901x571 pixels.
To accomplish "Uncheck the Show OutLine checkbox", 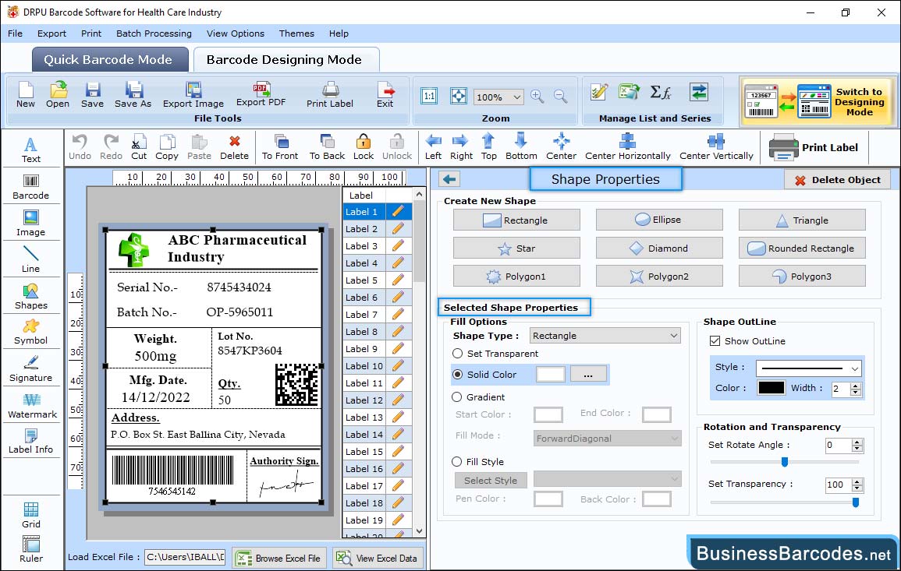I will coord(715,341).
